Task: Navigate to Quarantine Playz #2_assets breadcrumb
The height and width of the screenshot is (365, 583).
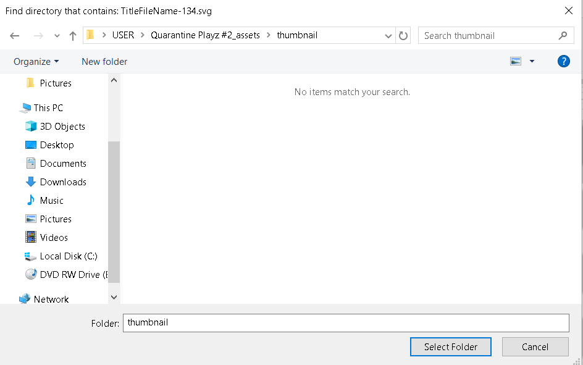Action: click(205, 35)
